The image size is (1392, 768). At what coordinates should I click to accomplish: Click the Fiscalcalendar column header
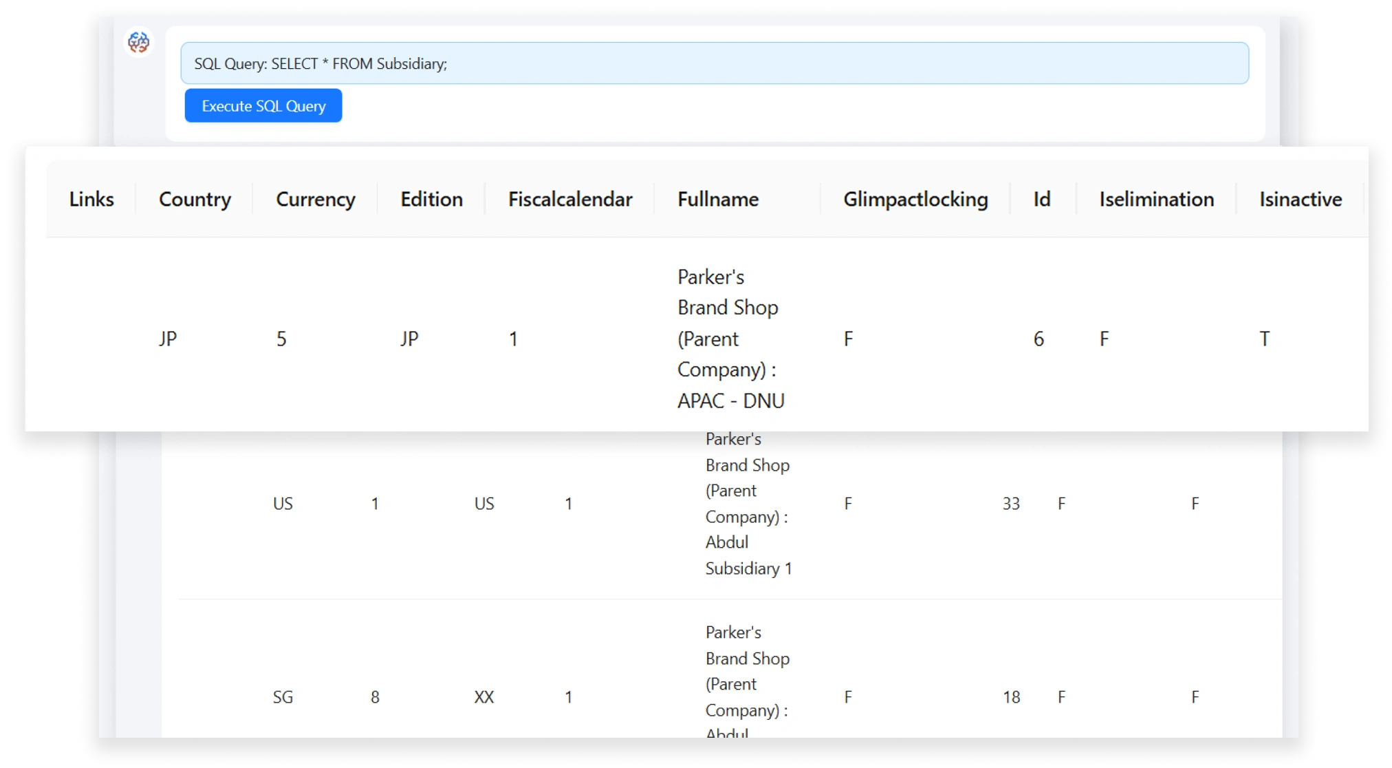[570, 200]
